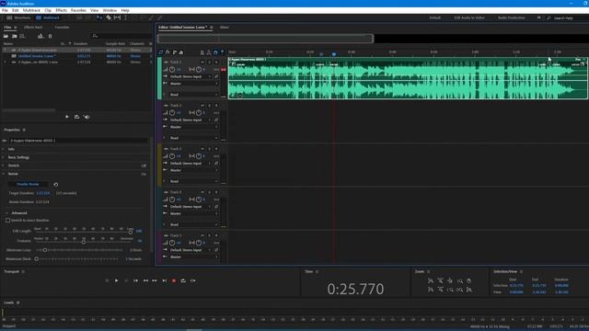This screenshot has width=589, height=331.
Task: Show Inputs/Outputs section of track headers
Action: pyautogui.click(x=161, y=52)
